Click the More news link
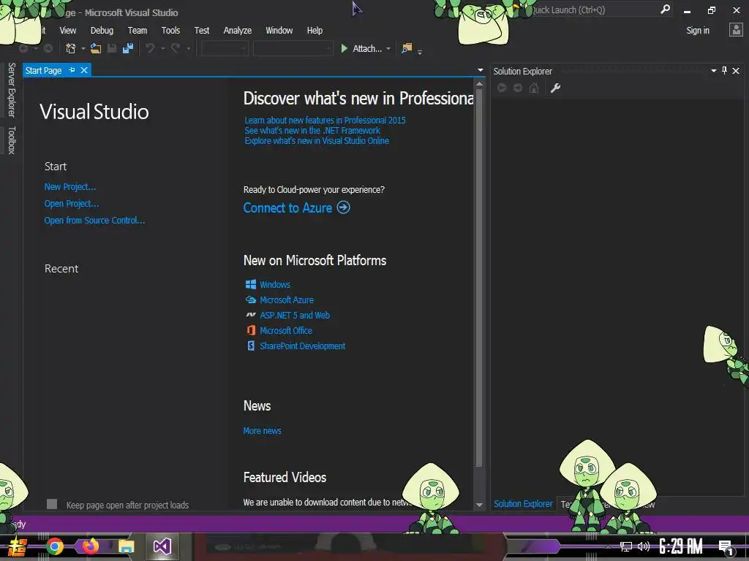The width and height of the screenshot is (749, 561). click(263, 431)
